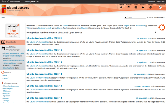
Task: Click the Forum link in intro text
Action: [x=65, y=26]
